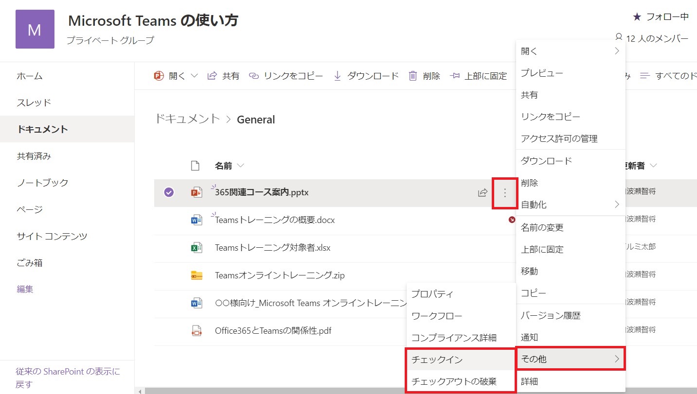This screenshot has width=697, height=394.
Task: Choose 共有 in the context menu
Action: coord(571,95)
